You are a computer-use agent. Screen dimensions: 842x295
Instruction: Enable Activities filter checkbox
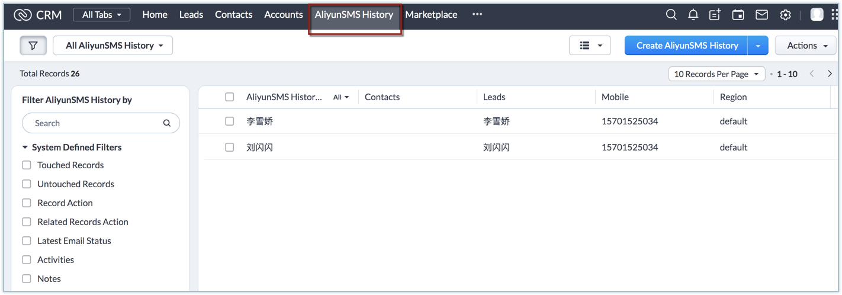27,260
